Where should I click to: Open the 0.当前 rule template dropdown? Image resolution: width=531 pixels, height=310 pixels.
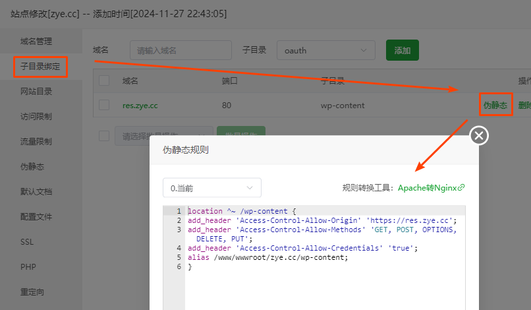click(211, 188)
